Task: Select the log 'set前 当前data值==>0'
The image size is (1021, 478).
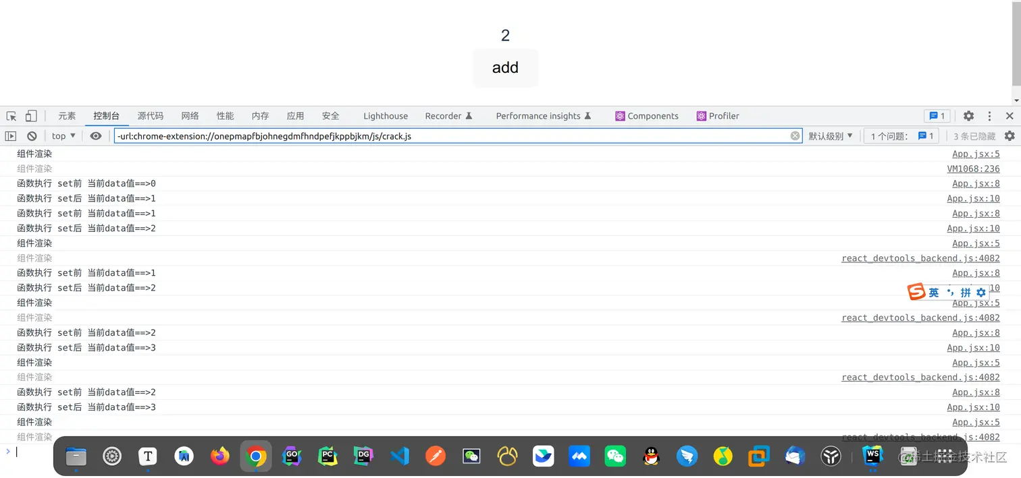Action: click(86, 184)
